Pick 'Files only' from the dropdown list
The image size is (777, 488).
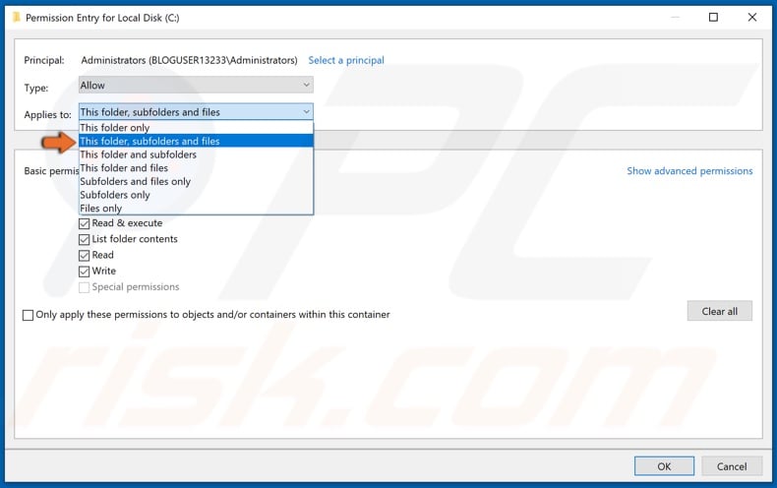click(196, 208)
